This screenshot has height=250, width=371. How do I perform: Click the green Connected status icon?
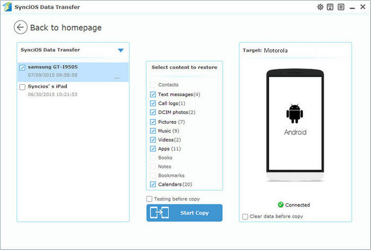[x=281, y=205]
